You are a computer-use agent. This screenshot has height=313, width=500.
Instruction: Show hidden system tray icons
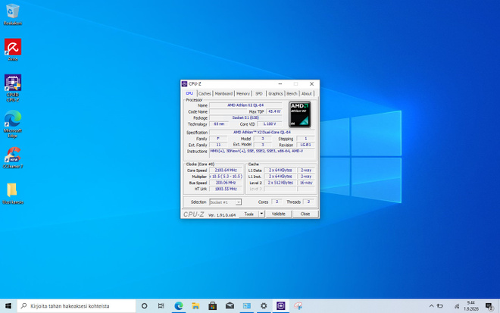431,306
